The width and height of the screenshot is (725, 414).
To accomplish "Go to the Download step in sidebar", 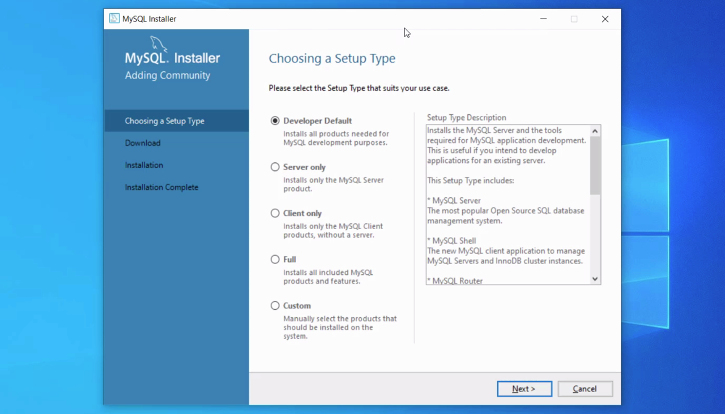I will tap(143, 143).
